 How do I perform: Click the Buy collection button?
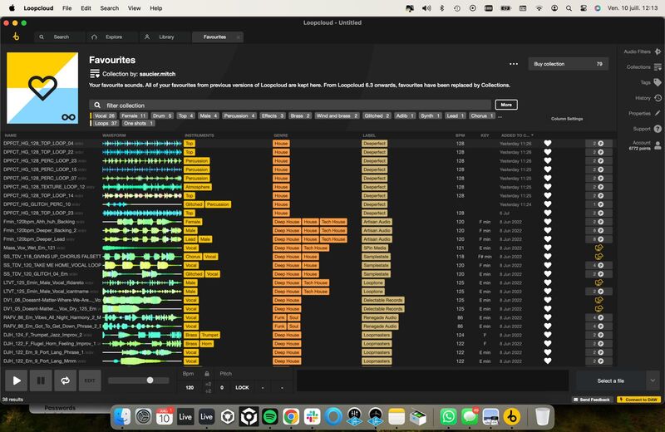pos(569,64)
